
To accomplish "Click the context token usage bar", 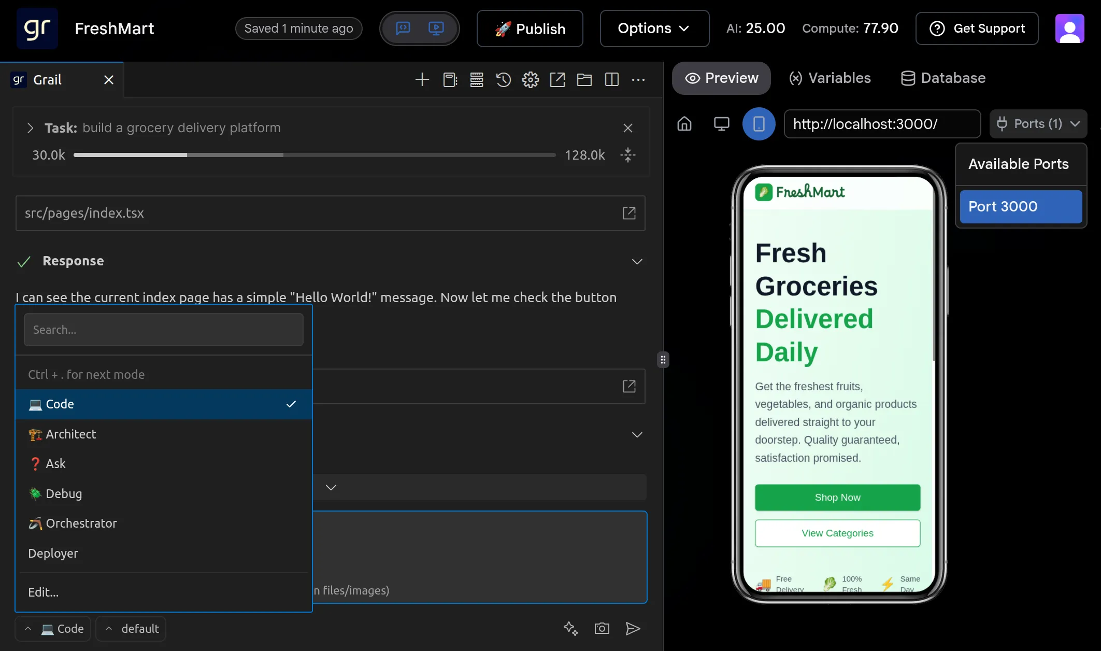I will pos(314,155).
